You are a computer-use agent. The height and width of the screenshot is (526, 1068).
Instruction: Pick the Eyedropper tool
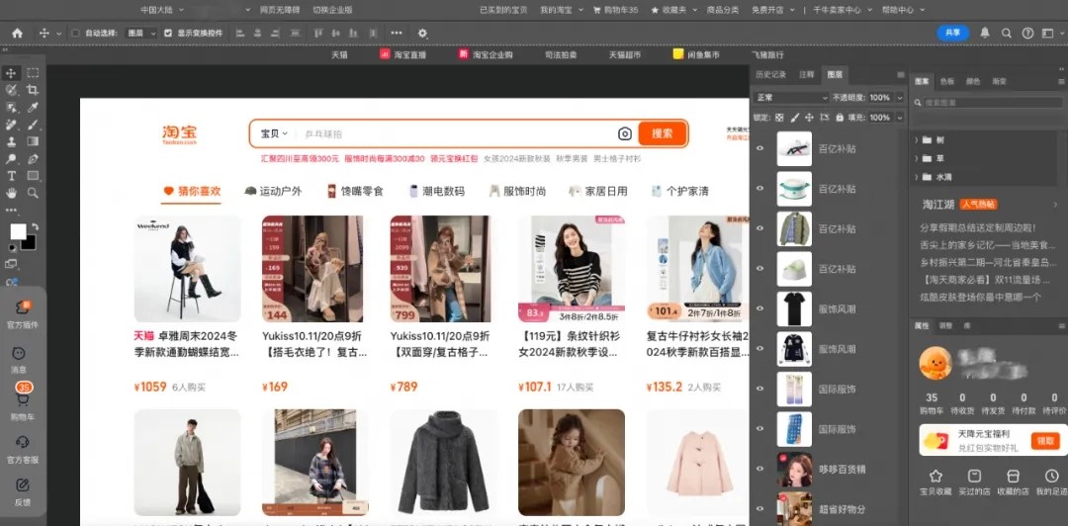tap(33, 107)
